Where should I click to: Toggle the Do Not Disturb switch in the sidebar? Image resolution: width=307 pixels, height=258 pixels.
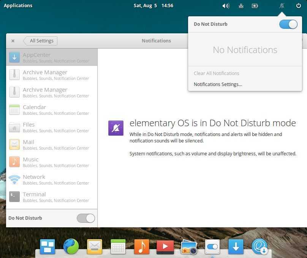click(86, 218)
